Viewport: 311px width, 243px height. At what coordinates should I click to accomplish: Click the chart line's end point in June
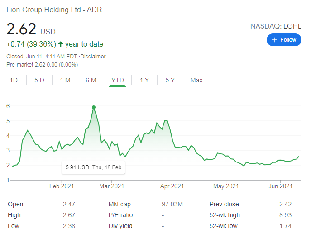[x=299, y=156]
